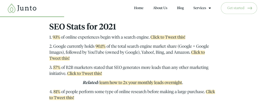Screen dimensions: 261x104
Task: Click the green header progress bar
Action: (32, 16)
